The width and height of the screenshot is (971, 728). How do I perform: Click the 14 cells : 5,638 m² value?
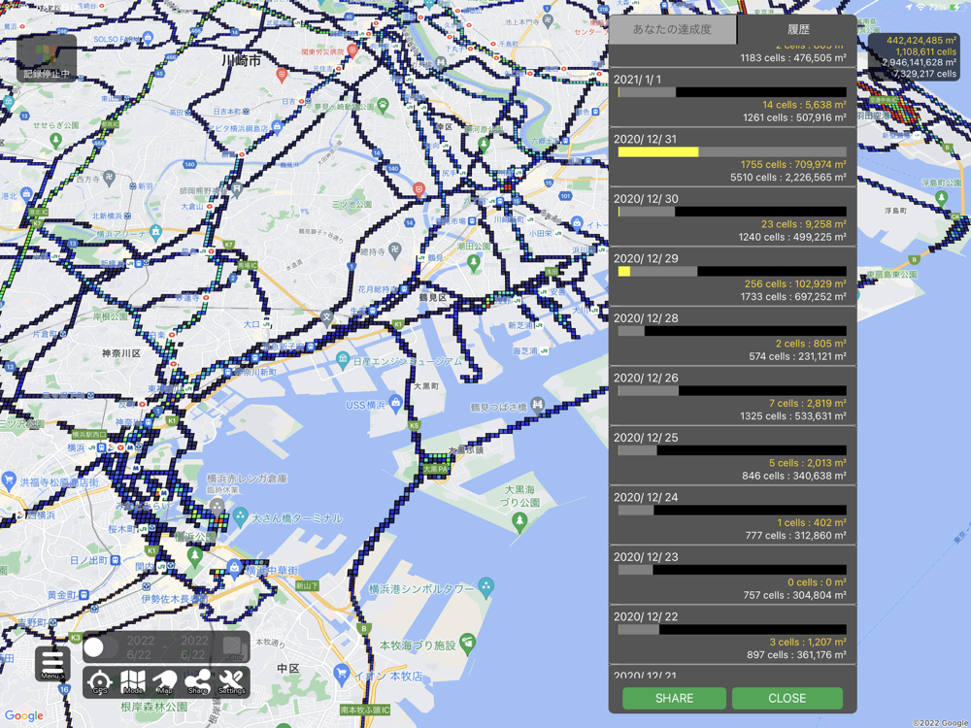pos(804,105)
